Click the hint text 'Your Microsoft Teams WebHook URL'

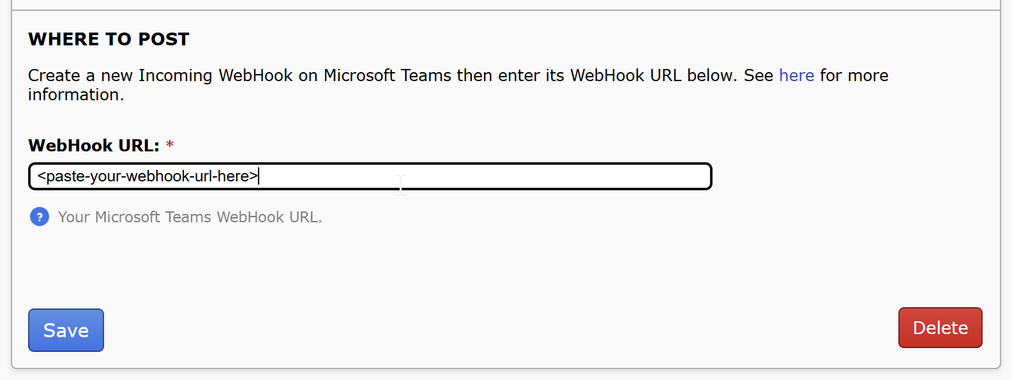click(190, 217)
